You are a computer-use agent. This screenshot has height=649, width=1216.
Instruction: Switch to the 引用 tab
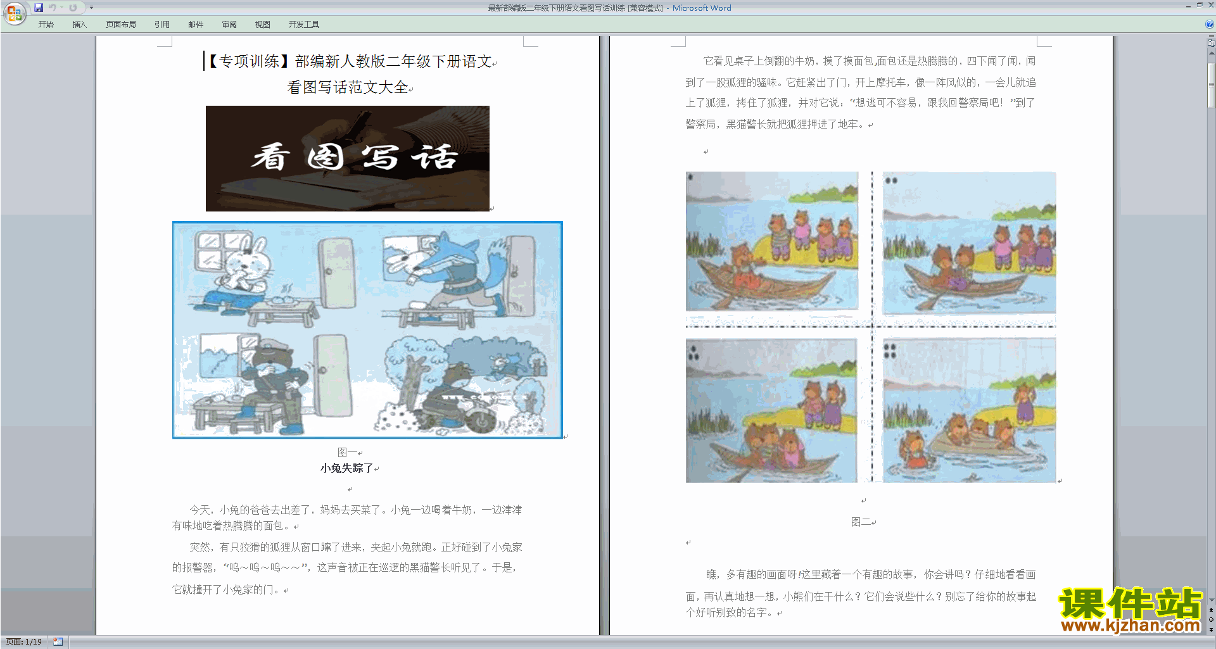pyautogui.click(x=161, y=24)
